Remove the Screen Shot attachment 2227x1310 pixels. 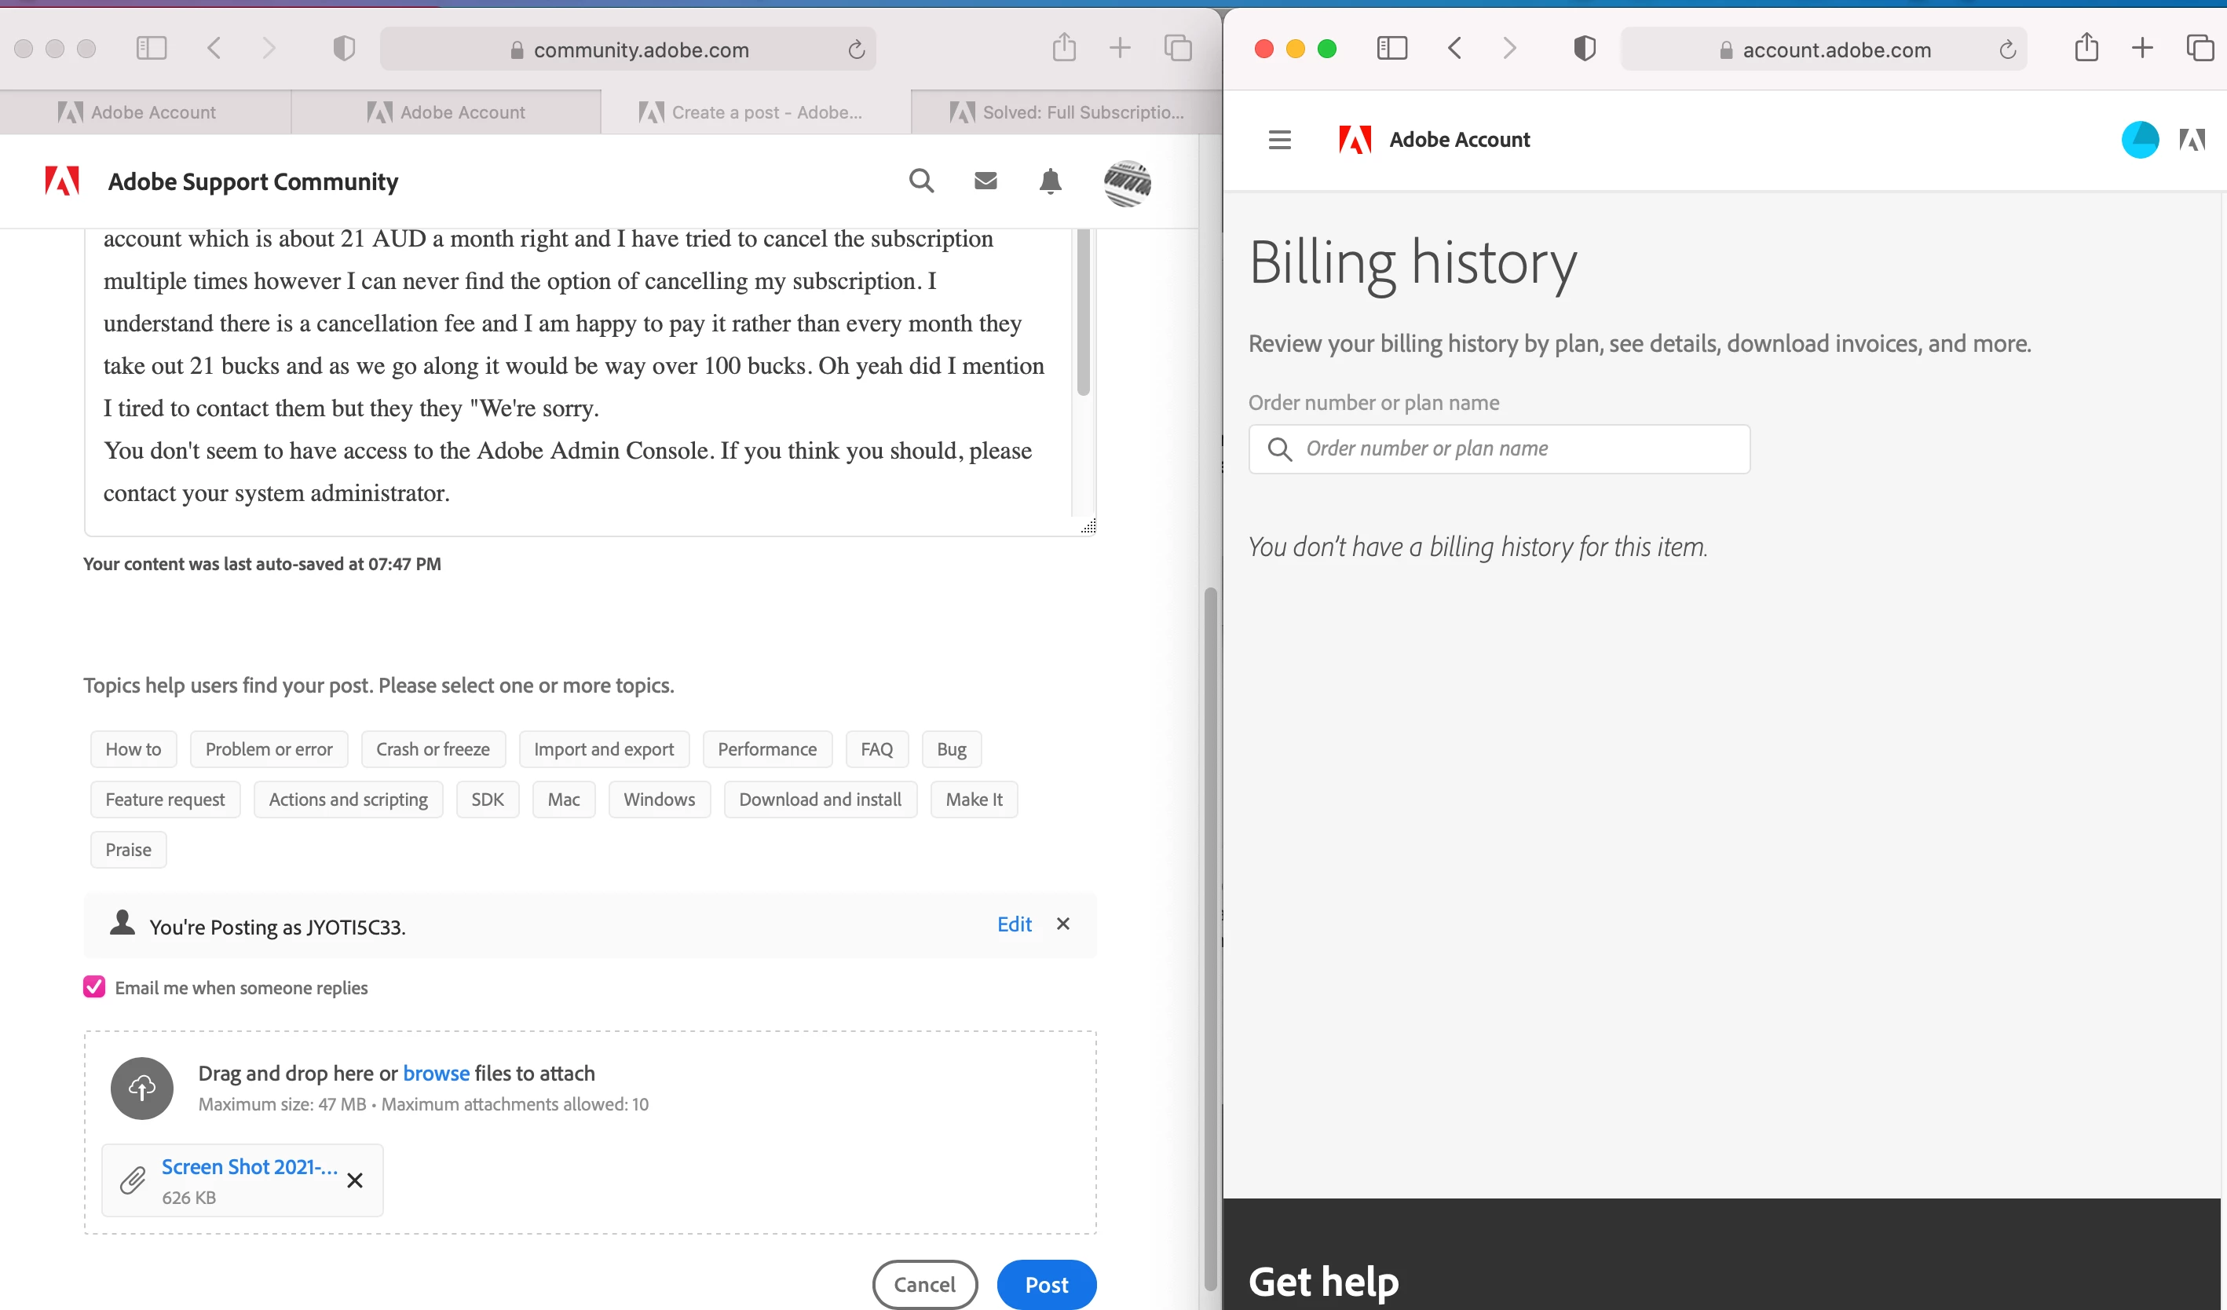pyautogui.click(x=354, y=1180)
